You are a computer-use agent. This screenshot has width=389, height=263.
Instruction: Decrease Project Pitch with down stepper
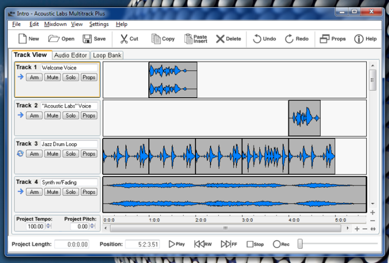93,228
